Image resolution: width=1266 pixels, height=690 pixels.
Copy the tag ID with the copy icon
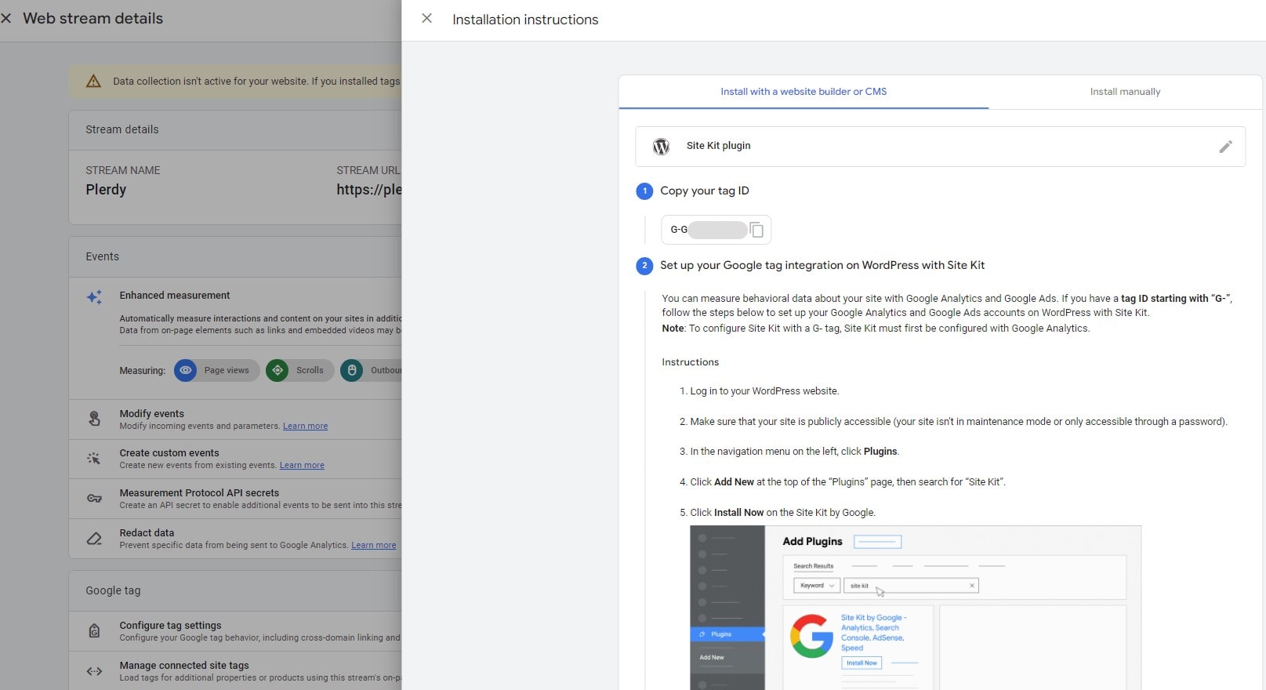(x=756, y=230)
